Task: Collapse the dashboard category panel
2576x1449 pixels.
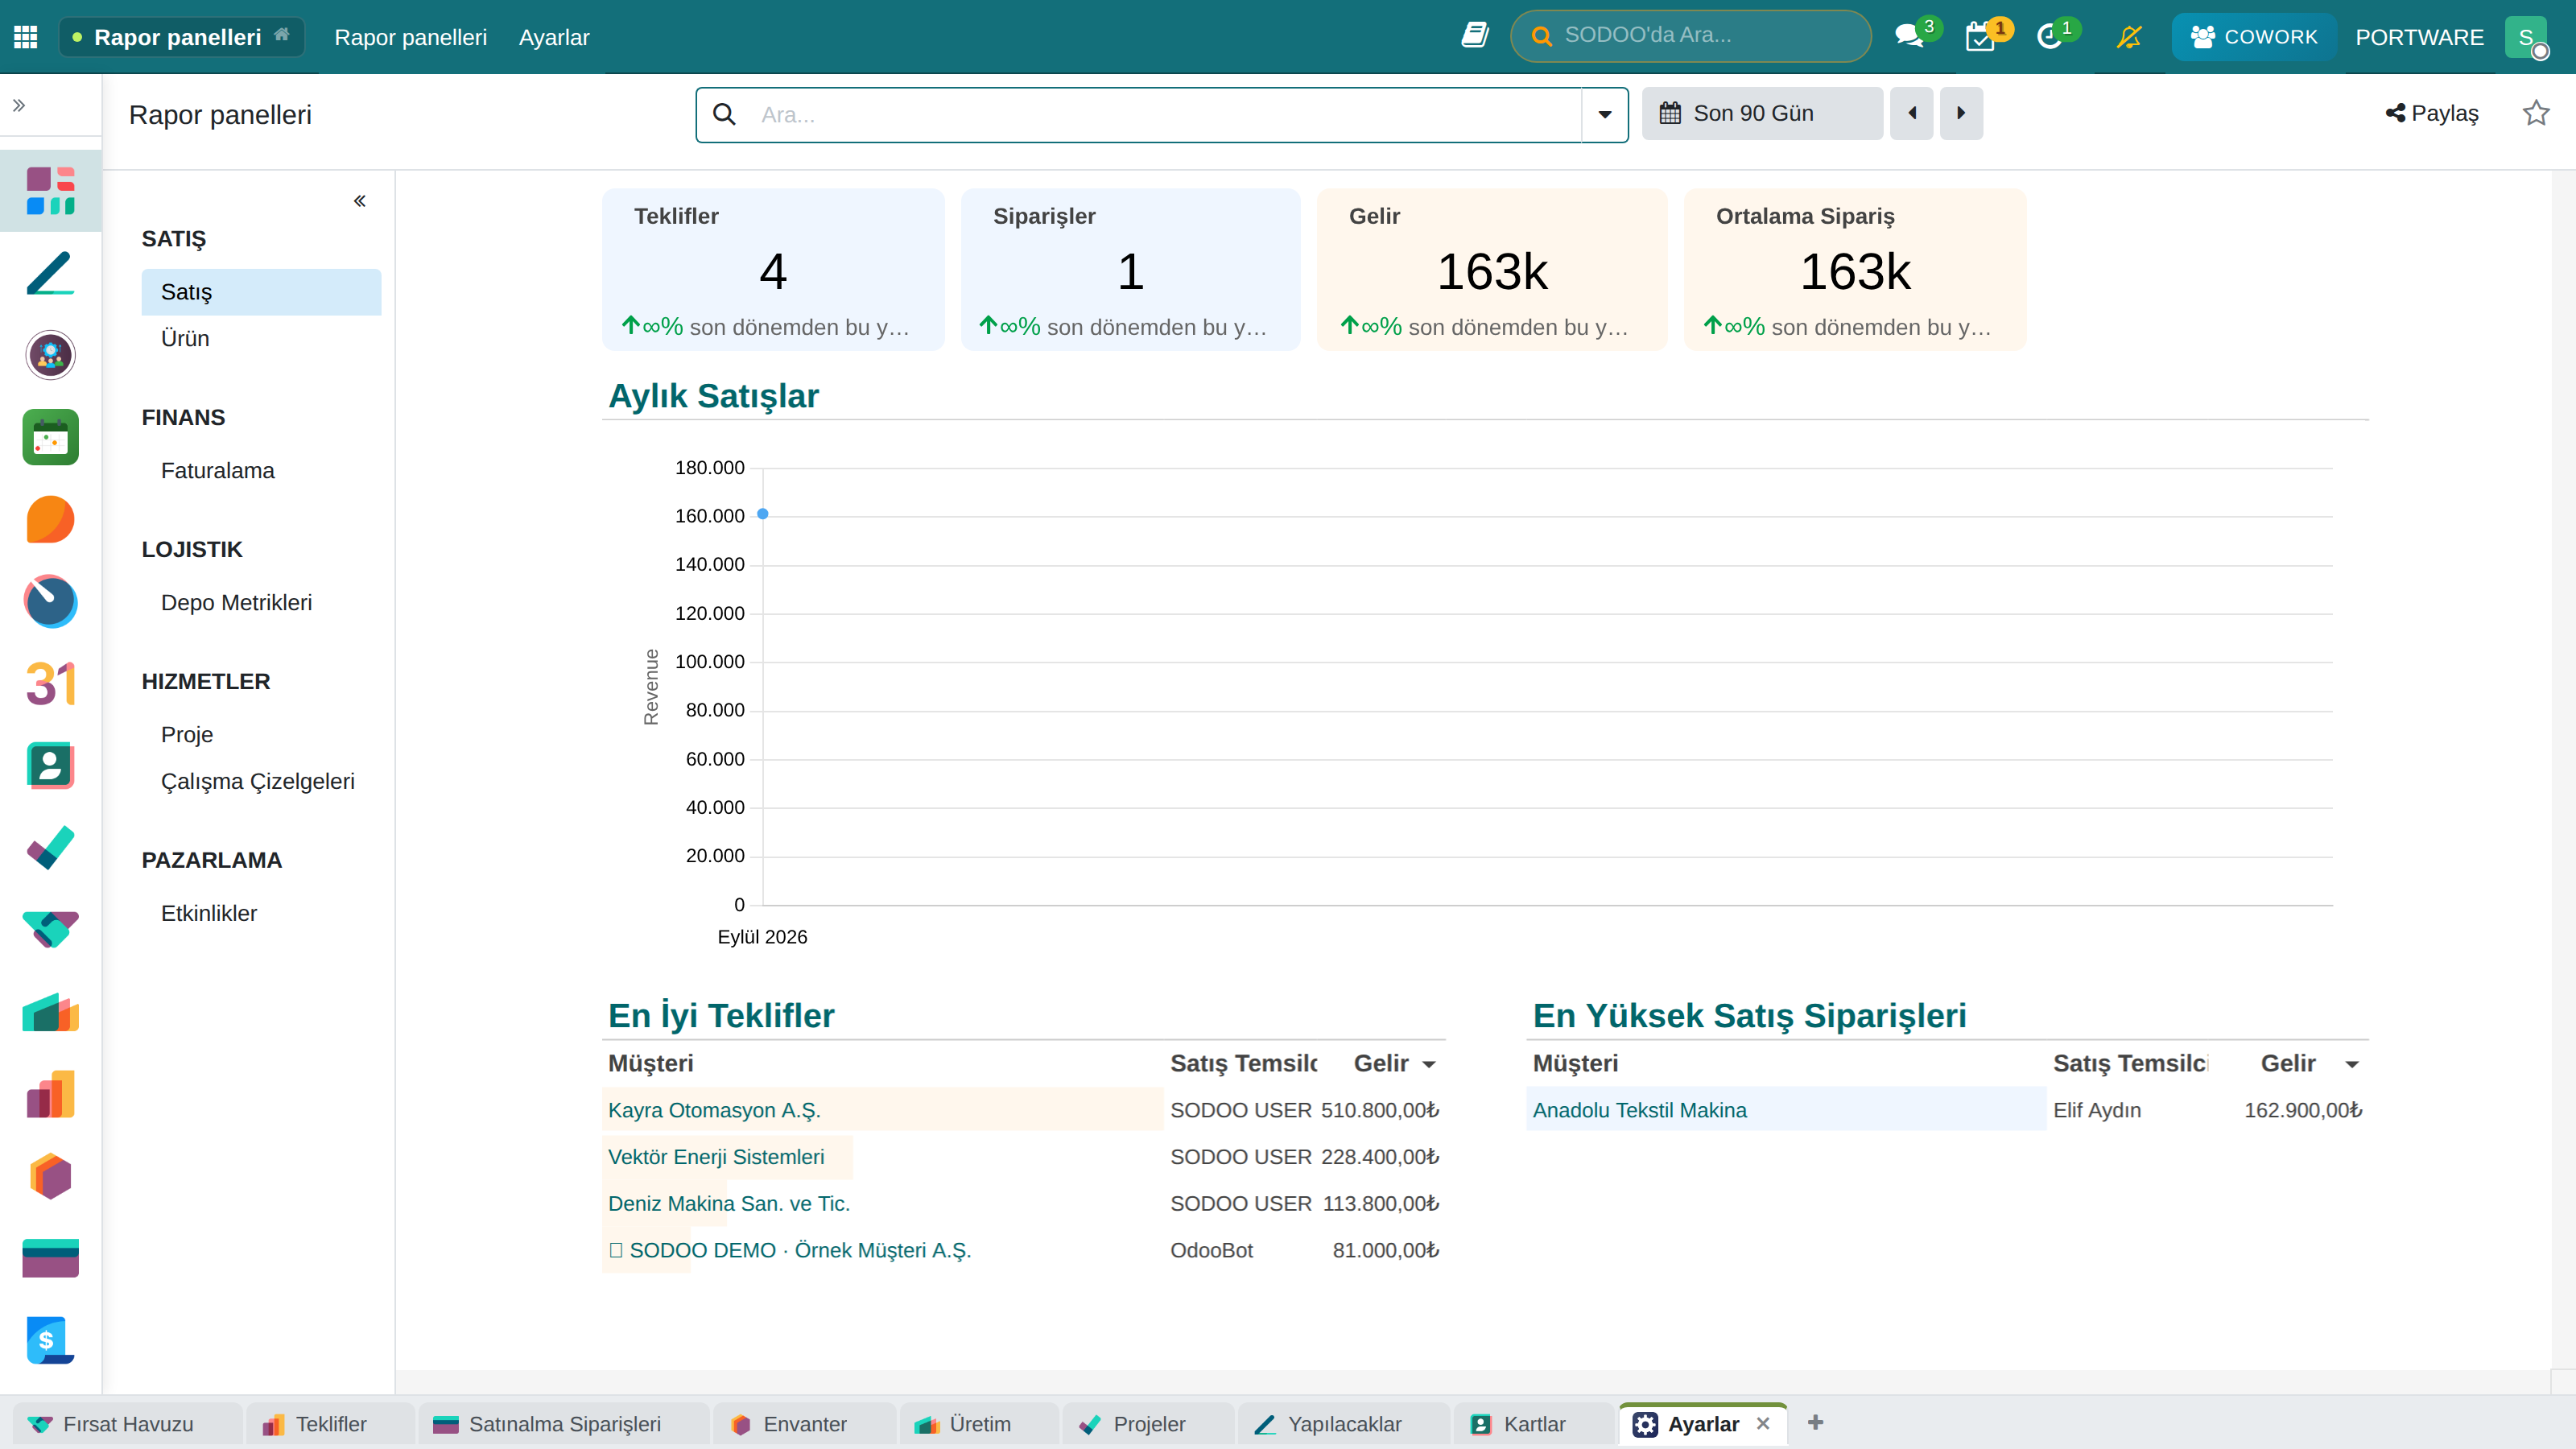Action: click(360, 201)
